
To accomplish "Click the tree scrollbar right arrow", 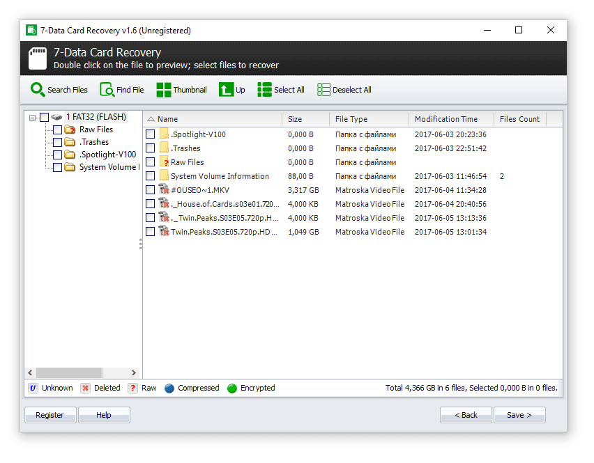I will click(134, 372).
